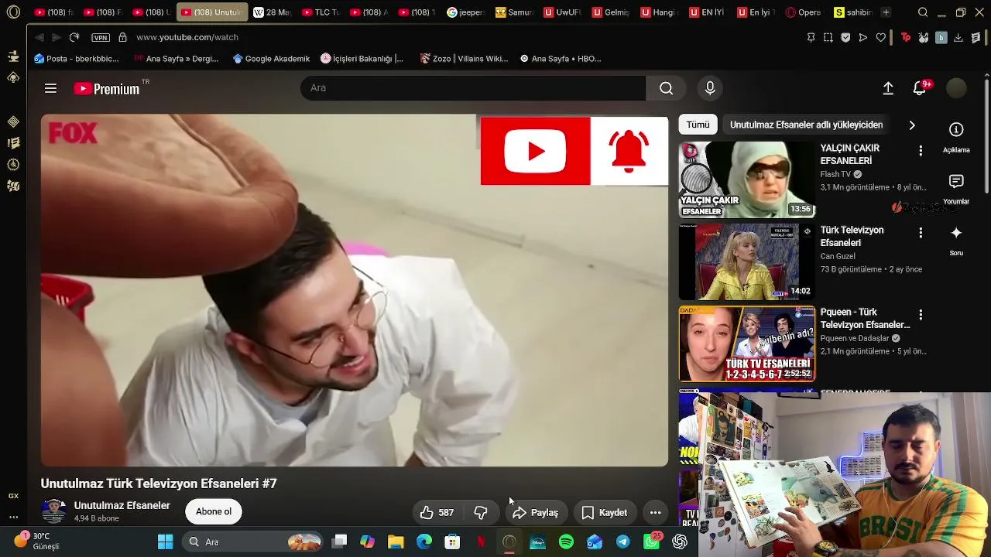Switch to the jeepers browser tab
The image size is (991, 557).
pyautogui.click(x=465, y=12)
